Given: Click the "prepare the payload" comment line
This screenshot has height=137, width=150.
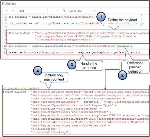Looking at the screenshot, I should pyautogui.click(x=21, y=88).
